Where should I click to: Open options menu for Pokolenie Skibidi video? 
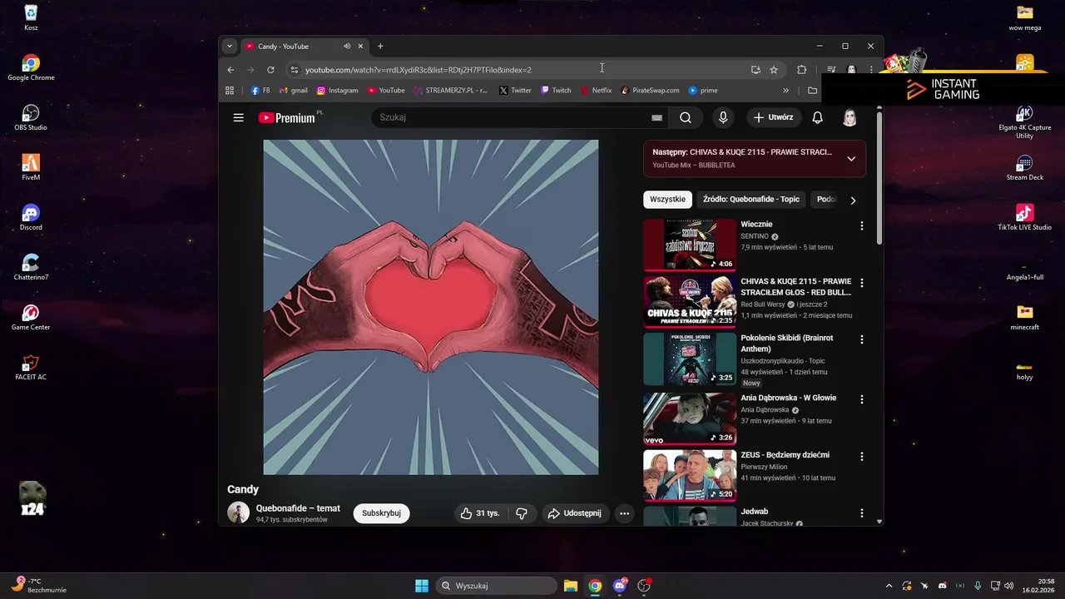[x=861, y=339]
